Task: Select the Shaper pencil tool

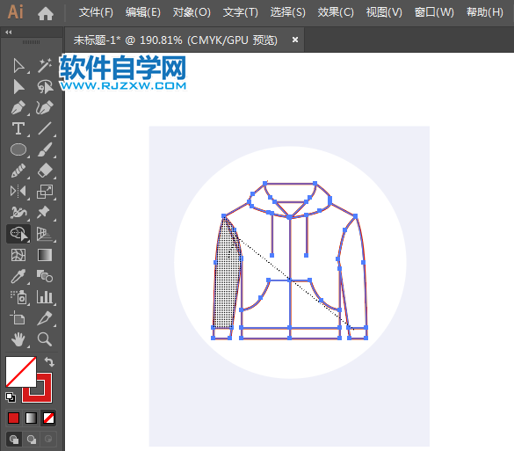Action: (x=18, y=171)
